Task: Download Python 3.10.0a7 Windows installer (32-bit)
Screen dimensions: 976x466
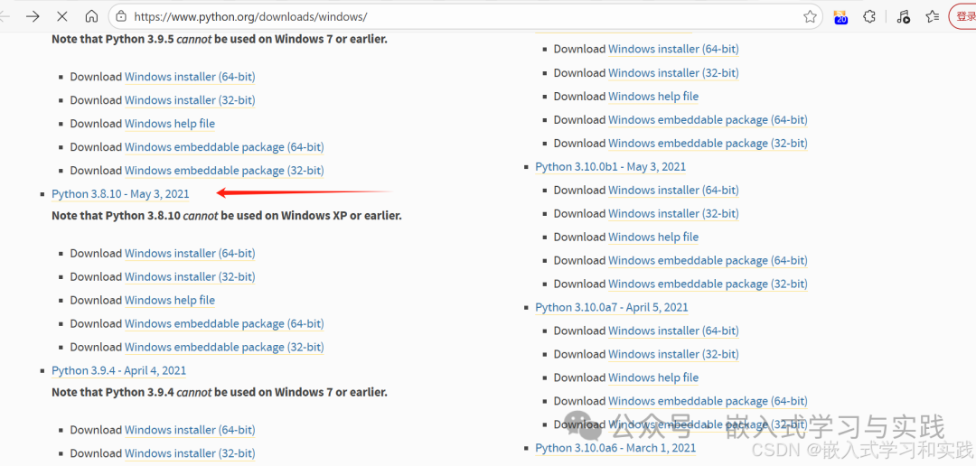Action: click(673, 355)
